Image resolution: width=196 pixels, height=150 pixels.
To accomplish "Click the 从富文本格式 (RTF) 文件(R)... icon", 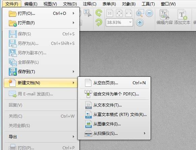I will (x=88, y=115).
